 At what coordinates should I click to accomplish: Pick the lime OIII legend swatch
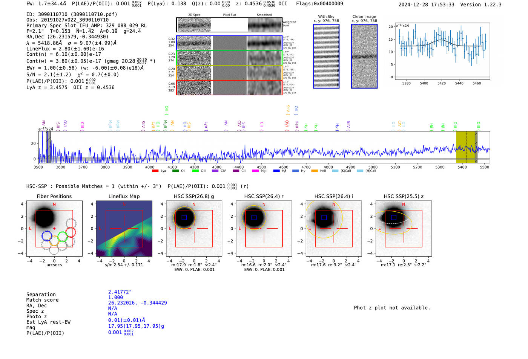[x=195, y=171]
